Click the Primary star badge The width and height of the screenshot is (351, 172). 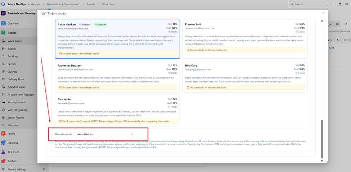pyautogui.click(x=84, y=24)
